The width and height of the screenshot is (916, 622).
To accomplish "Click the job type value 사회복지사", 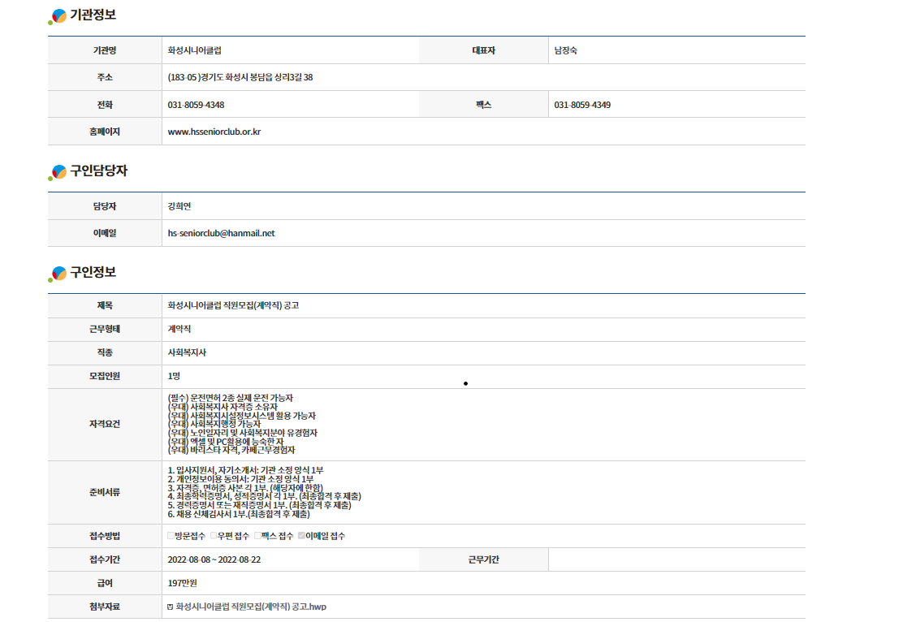I will click(187, 352).
